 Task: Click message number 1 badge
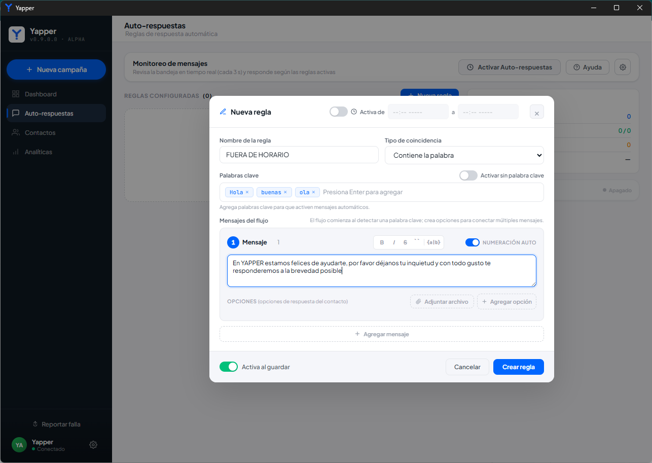click(233, 242)
